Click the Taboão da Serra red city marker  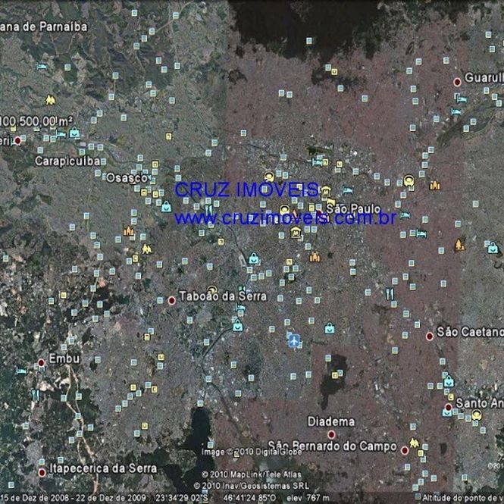coord(171,301)
